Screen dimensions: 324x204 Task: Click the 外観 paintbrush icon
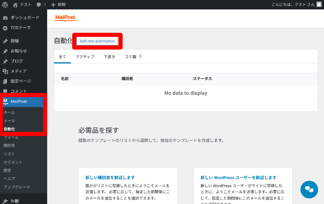click(x=5, y=201)
